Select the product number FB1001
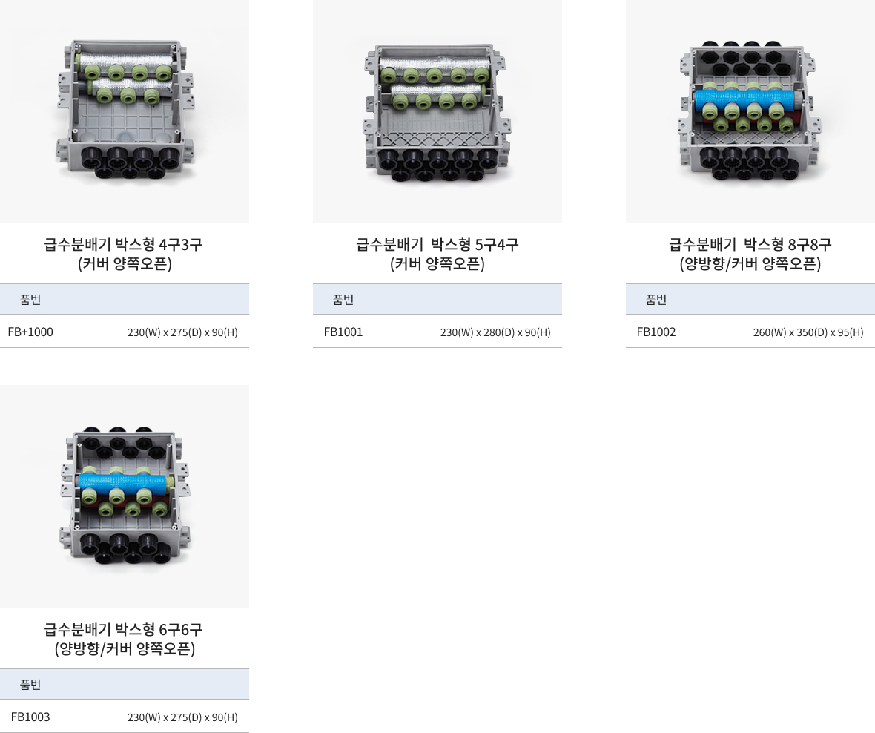 (343, 332)
